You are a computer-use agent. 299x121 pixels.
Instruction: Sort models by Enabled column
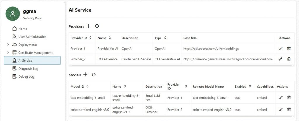point(250,86)
